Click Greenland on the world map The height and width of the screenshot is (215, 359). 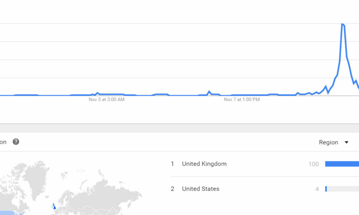point(38,177)
